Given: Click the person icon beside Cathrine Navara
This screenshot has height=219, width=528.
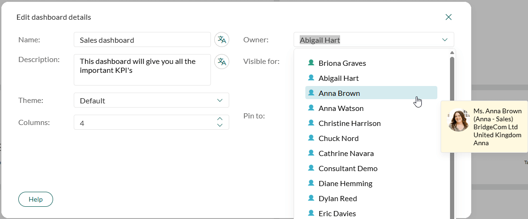Looking at the screenshot, I should (x=311, y=153).
